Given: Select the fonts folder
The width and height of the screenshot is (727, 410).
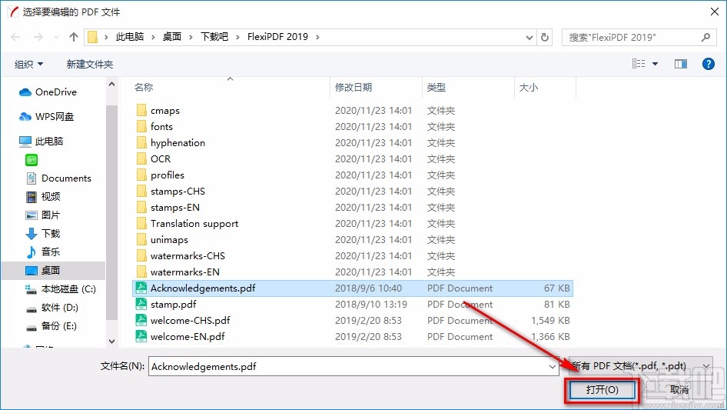Looking at the screenshot, I should point(161,127).
